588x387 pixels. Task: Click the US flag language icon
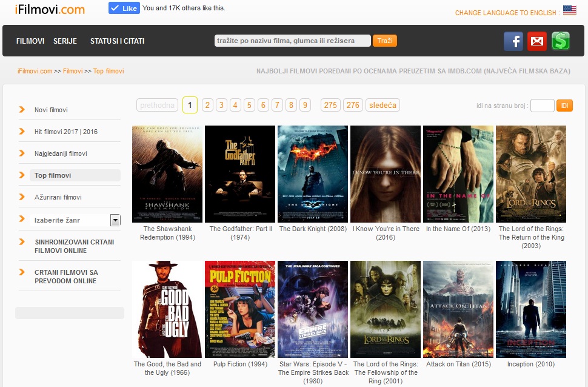(x=570, y=10)
